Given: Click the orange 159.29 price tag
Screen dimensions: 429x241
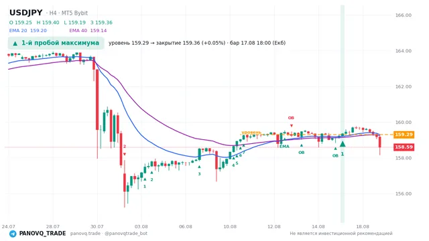Looking at the screenshot, I should coord(404,135).
